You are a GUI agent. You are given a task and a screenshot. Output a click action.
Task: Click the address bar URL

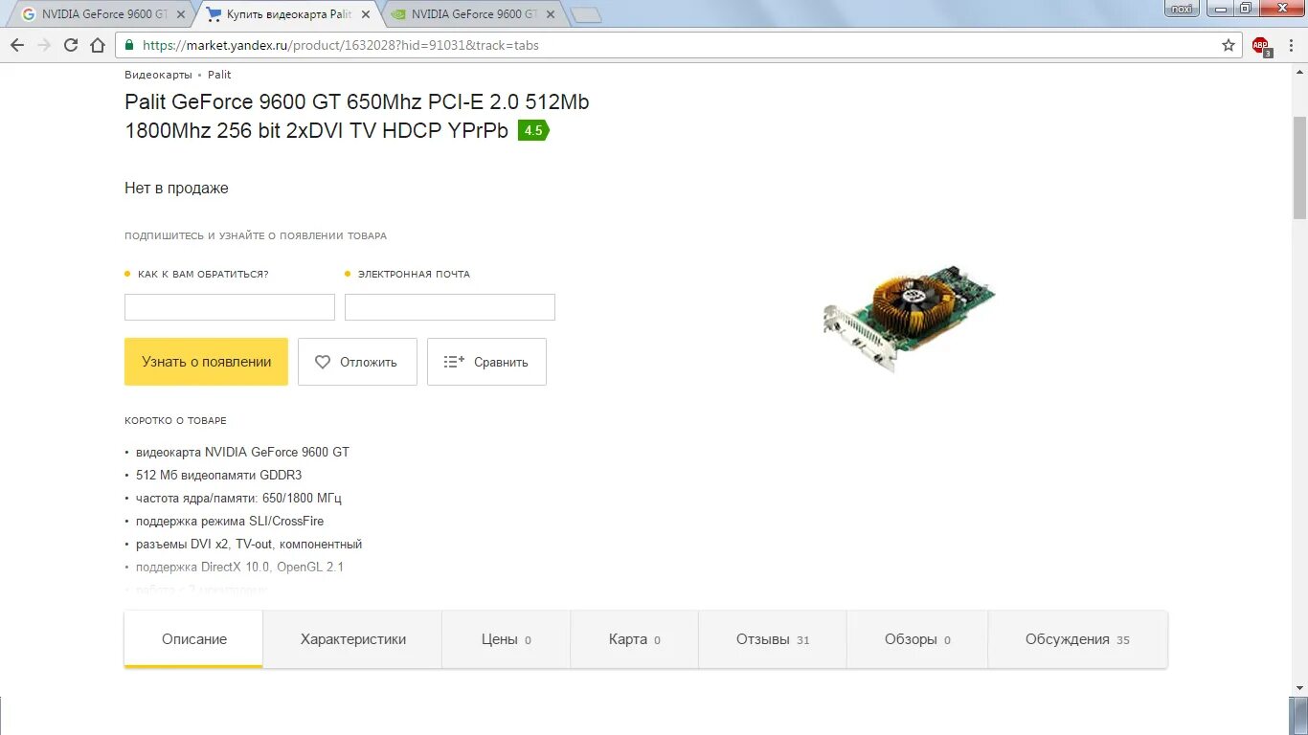click(x=341, y=45)
